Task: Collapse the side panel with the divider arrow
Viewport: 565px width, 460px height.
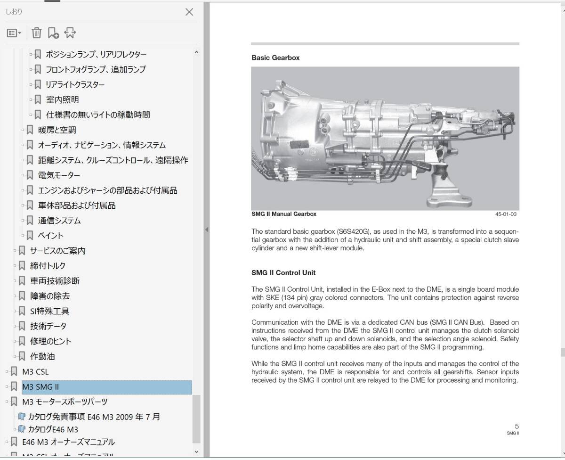Action: (206, 230)
